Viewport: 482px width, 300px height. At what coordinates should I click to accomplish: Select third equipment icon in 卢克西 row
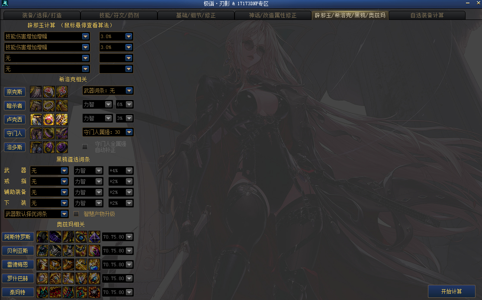tap(61, 119)
